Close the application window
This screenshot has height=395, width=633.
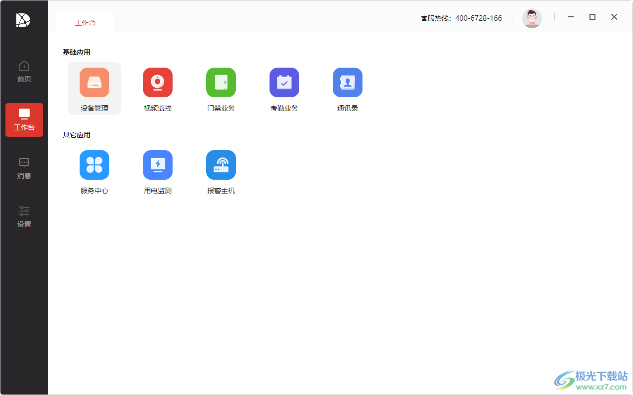click(614, 17)
